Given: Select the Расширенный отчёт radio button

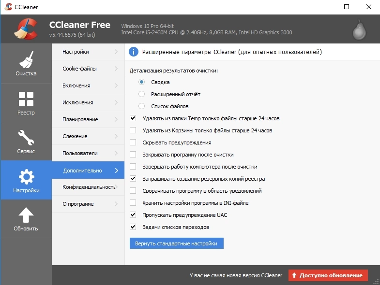Looking at the screenshot, I should coord(142,94).
